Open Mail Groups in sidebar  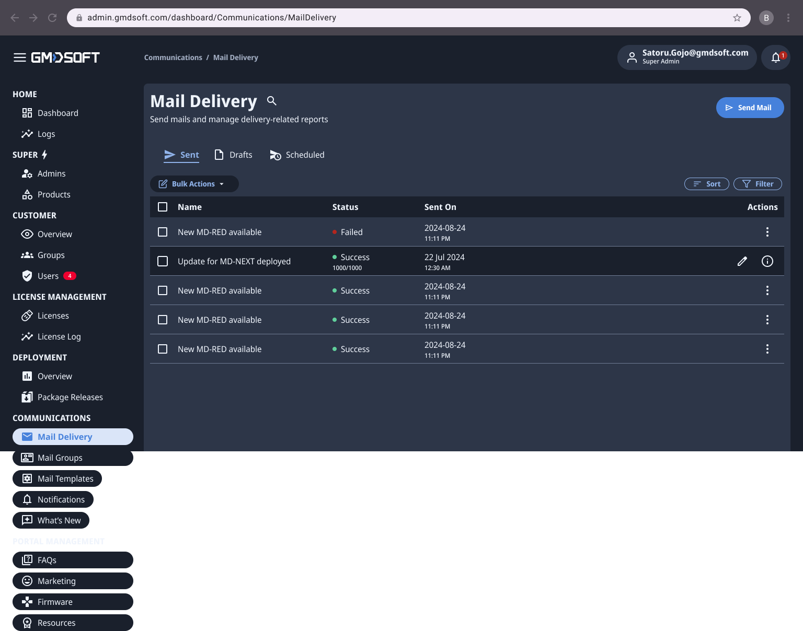click(73, 458)
